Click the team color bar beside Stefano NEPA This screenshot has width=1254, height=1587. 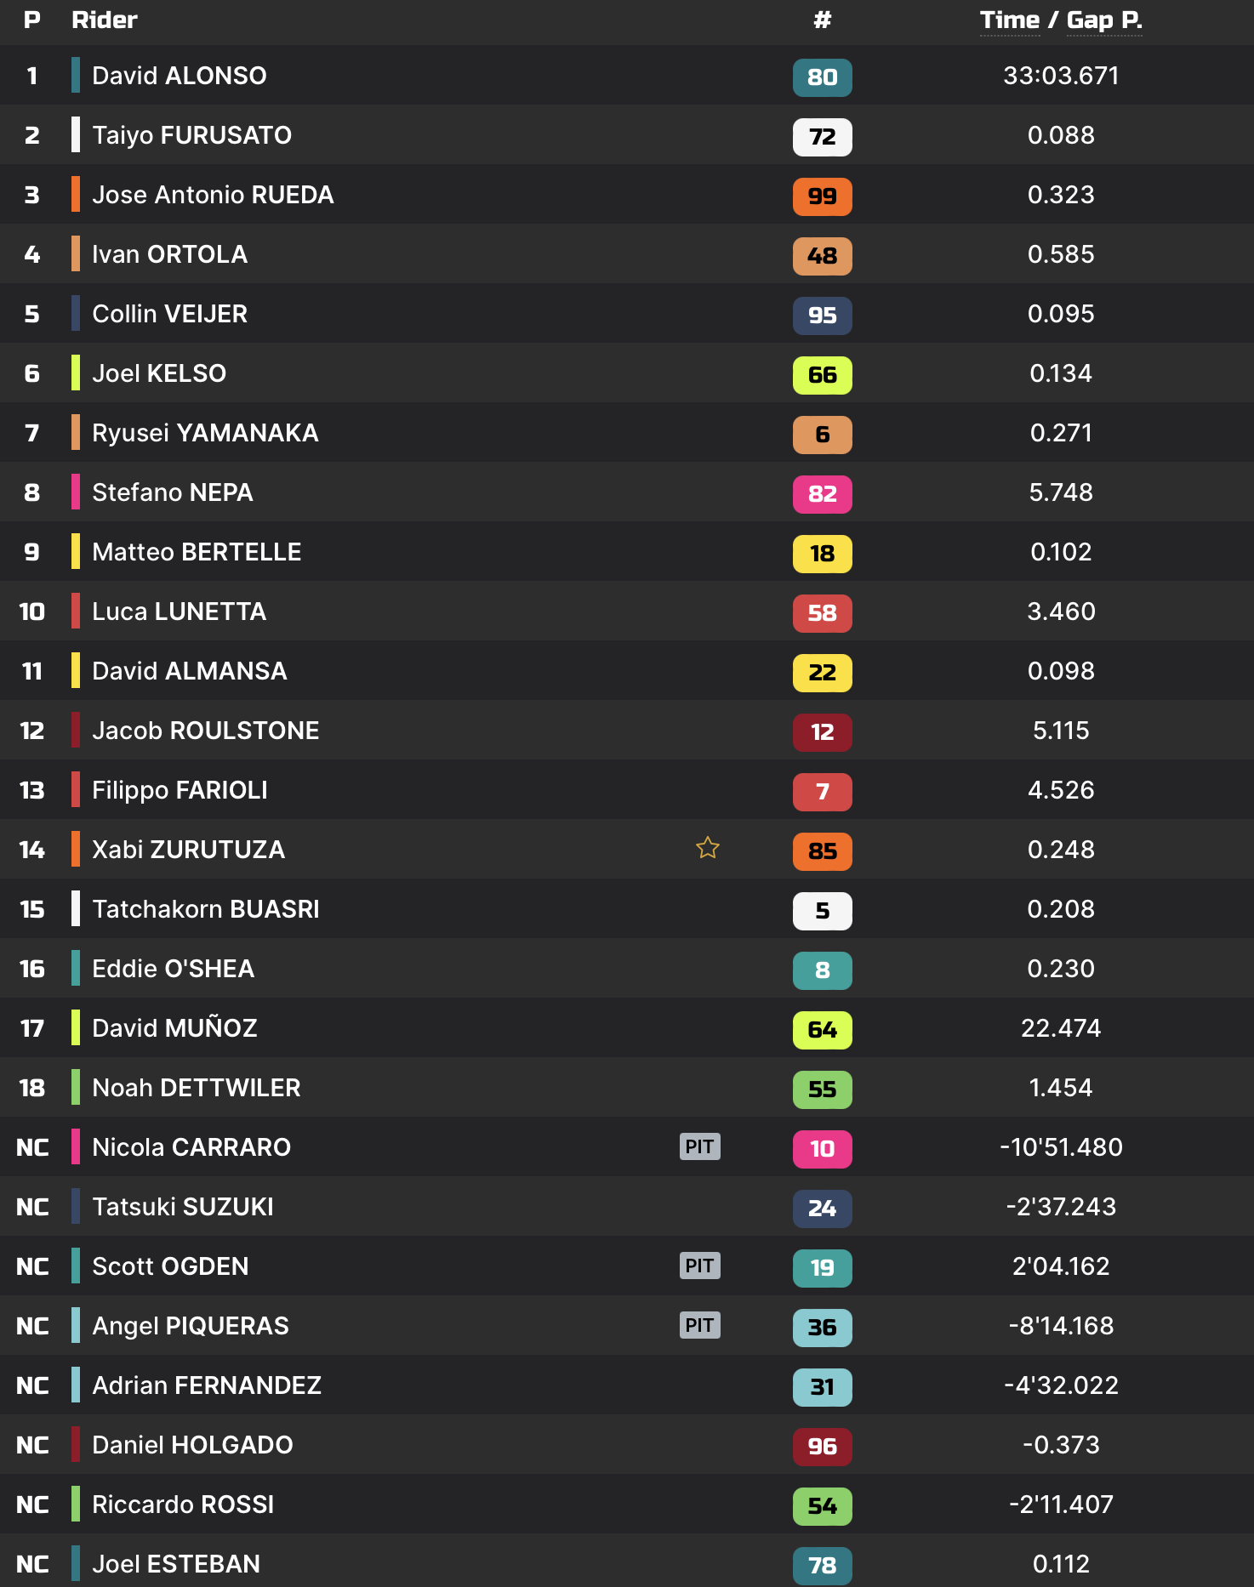tap(76, 492)
